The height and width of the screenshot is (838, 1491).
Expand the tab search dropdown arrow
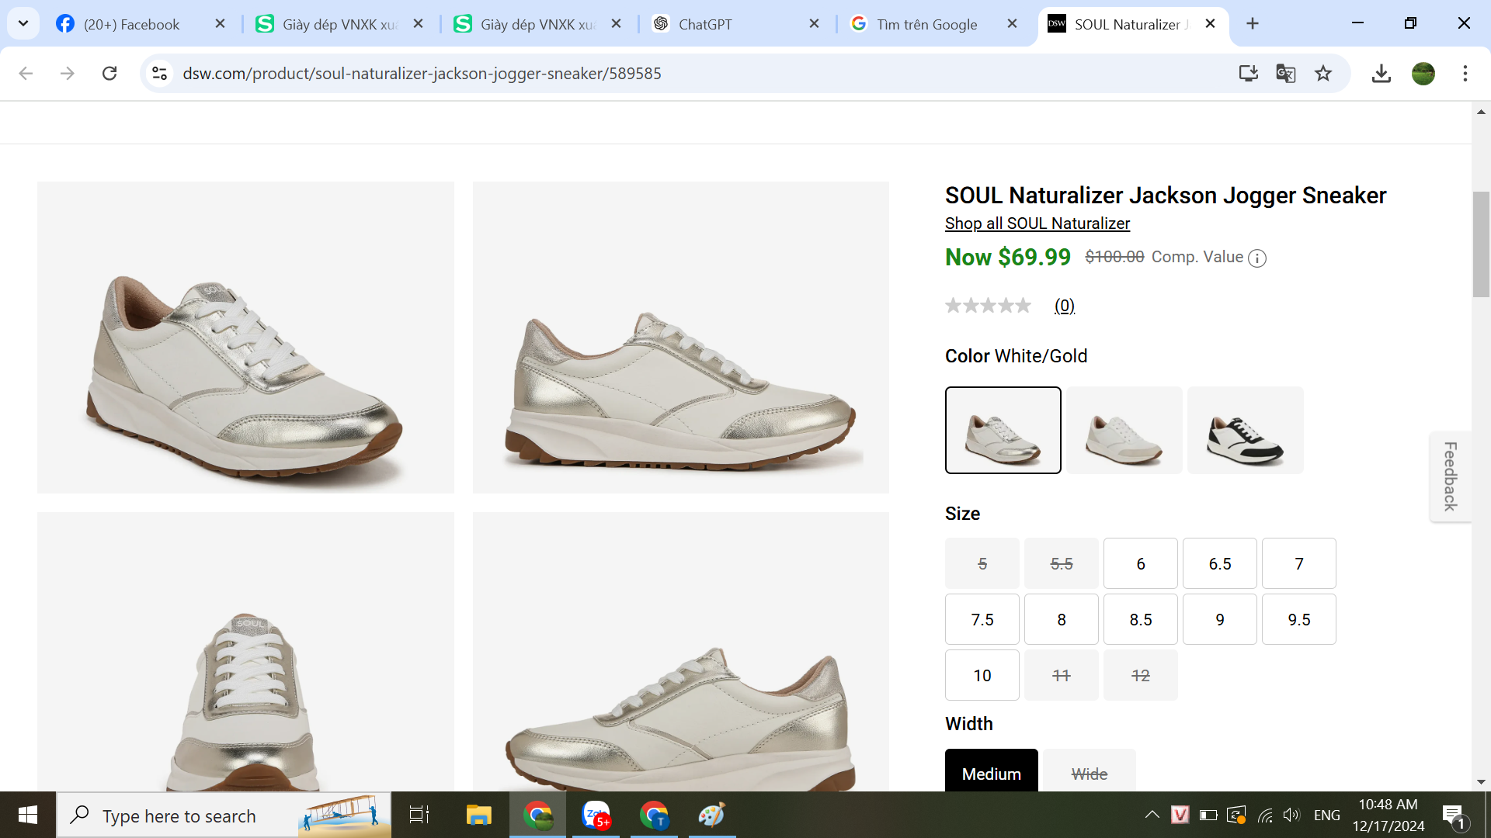(23, 23)
